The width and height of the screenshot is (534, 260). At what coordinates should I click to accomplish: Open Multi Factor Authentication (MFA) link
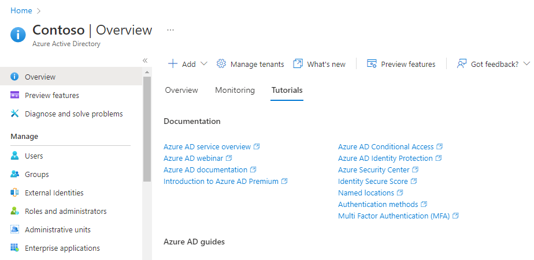[394, 216]
